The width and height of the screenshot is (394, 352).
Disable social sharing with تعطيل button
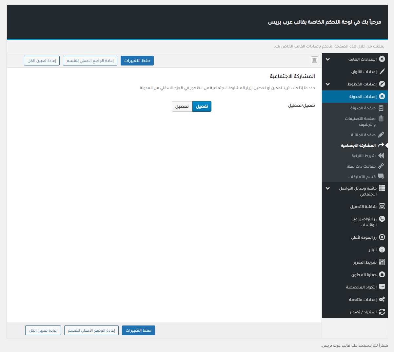click(x=182, y=106)
